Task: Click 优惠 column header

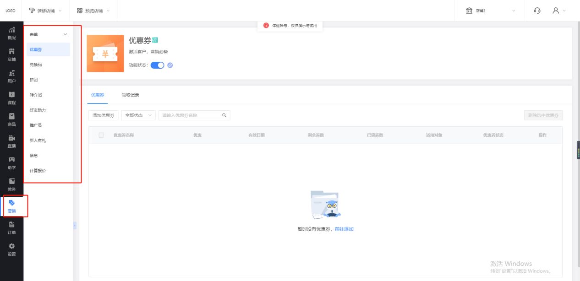Action: click(x=197, y=135)
